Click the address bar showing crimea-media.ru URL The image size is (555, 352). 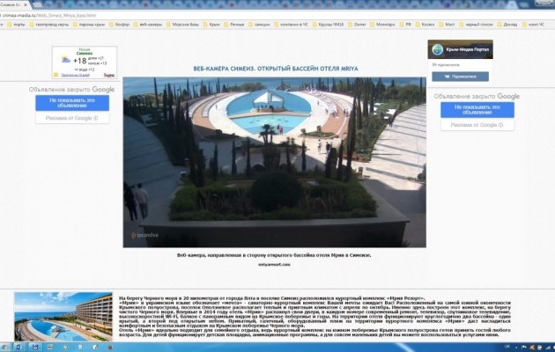(276, 16)
